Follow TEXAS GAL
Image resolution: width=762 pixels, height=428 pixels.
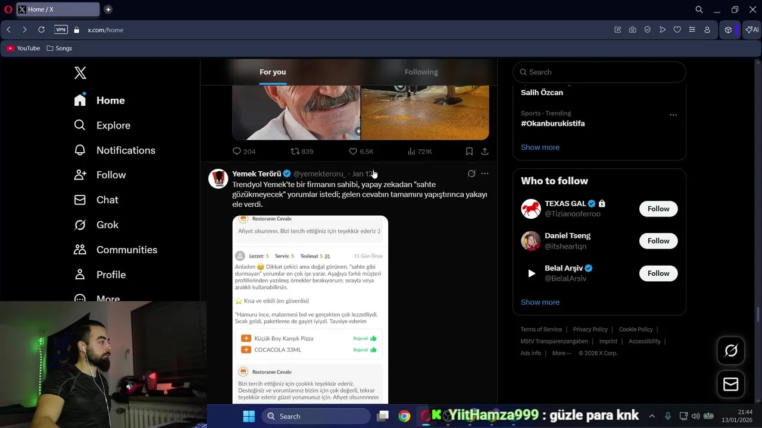pos(658,209)
